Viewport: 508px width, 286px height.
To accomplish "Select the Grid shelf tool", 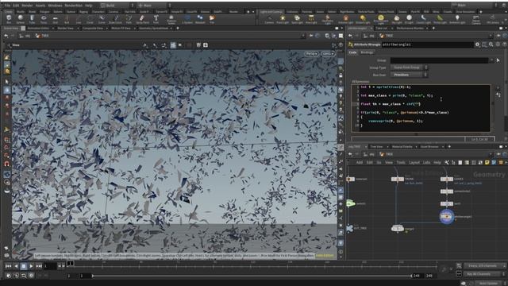I will pos(55,19).
